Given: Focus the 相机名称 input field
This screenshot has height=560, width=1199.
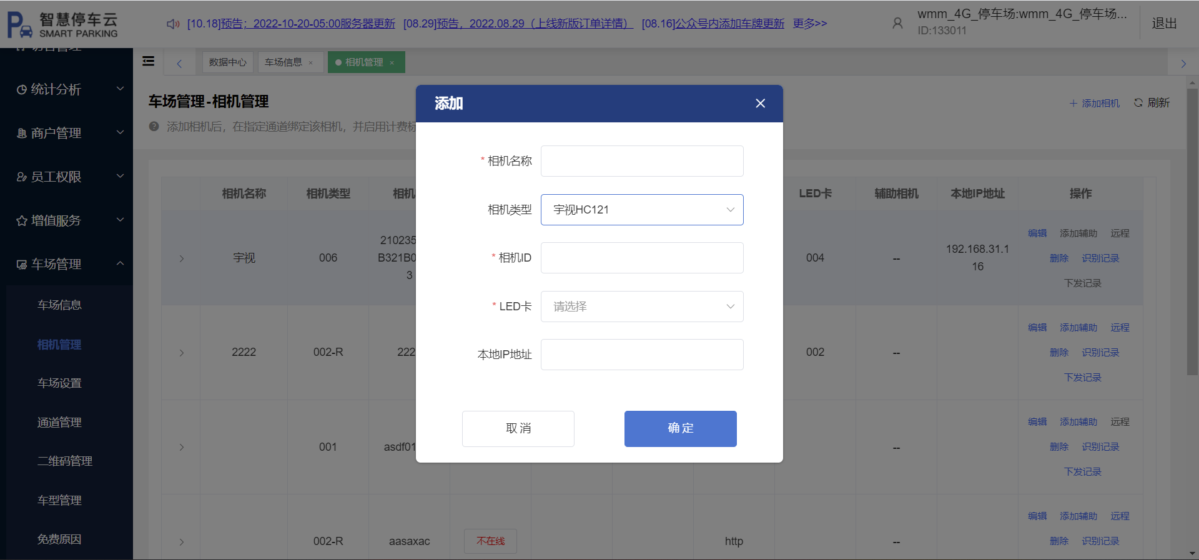Looking at the screenshot, I should click(642, 161).
